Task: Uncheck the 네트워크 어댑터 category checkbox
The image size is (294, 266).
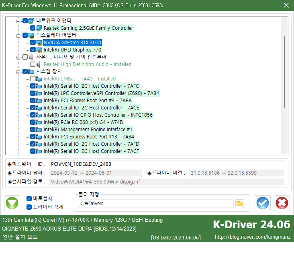Action: 25,21
